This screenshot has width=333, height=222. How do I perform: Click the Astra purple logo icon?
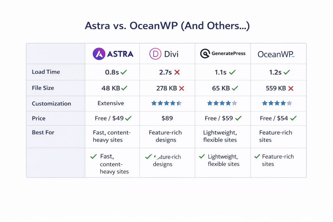pos(99,54)
